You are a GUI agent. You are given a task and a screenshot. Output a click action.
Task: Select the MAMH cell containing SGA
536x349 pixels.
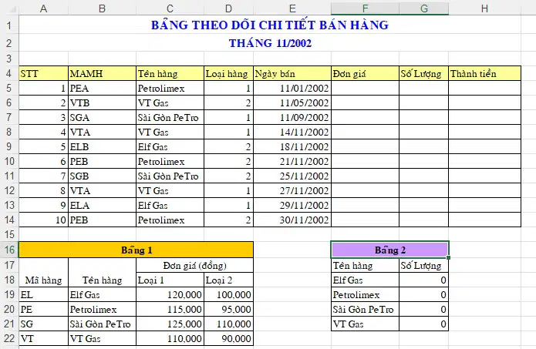103,117
